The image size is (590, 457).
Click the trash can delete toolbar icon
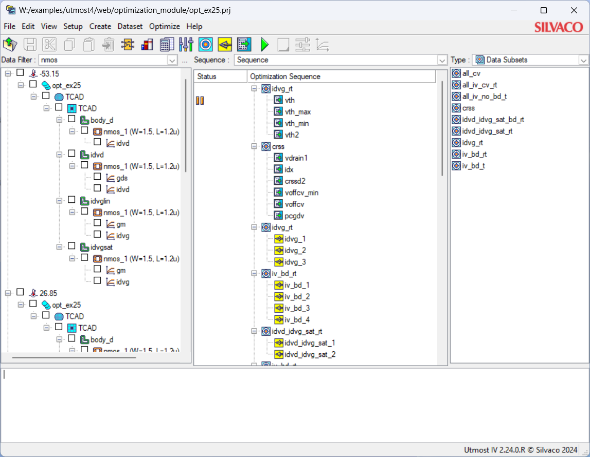pos(109,44)
